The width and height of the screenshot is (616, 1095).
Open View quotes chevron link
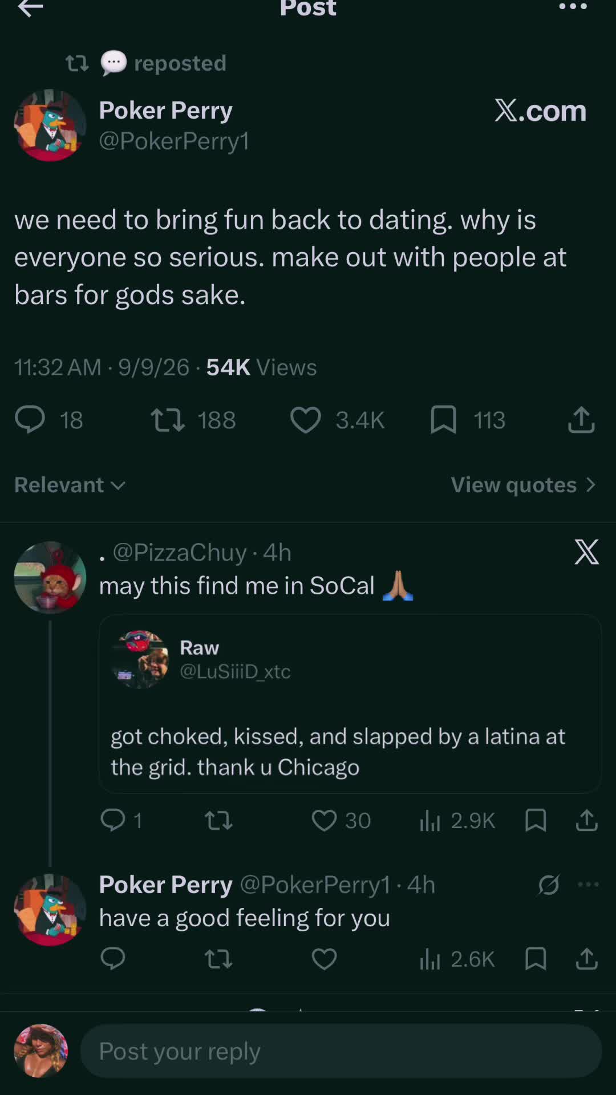click(x=524, y=485)
